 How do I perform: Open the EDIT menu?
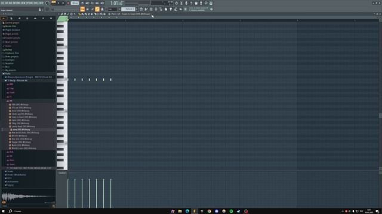pyautogui.click(x=7, y=3)
